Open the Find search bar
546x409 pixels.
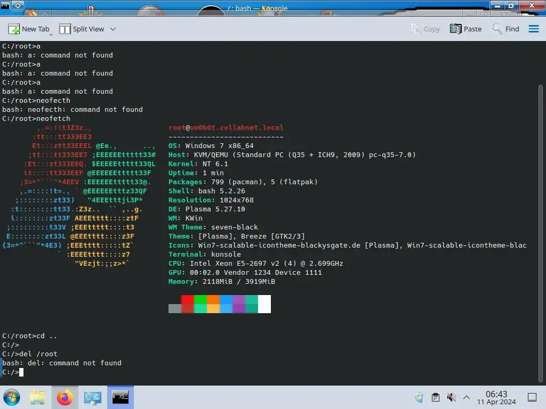pyautogui.click(x=505, y=29)
